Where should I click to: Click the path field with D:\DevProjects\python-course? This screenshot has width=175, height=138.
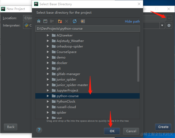tap(87, 29)
